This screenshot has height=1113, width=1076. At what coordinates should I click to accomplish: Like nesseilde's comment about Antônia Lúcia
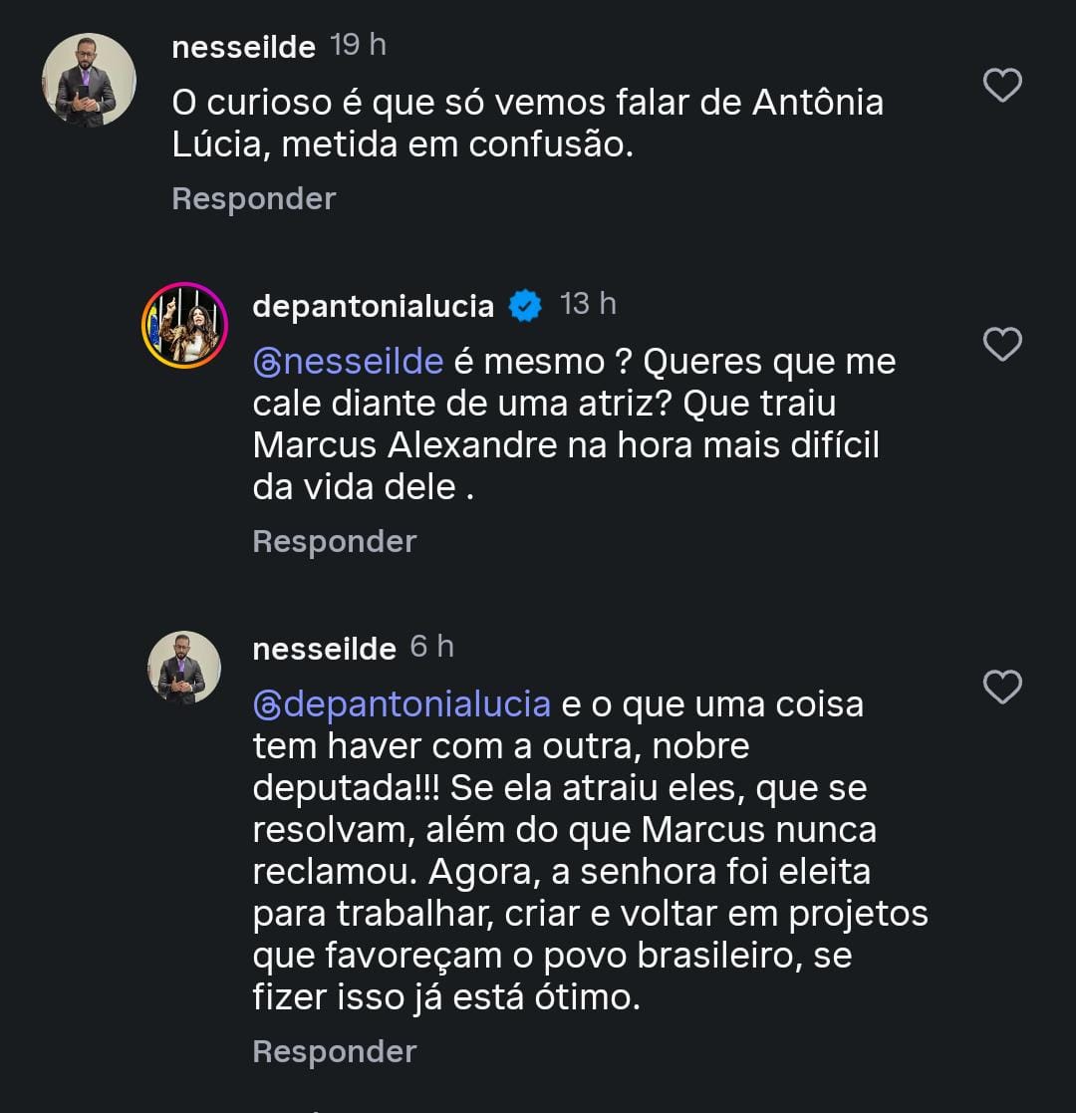1002,86
